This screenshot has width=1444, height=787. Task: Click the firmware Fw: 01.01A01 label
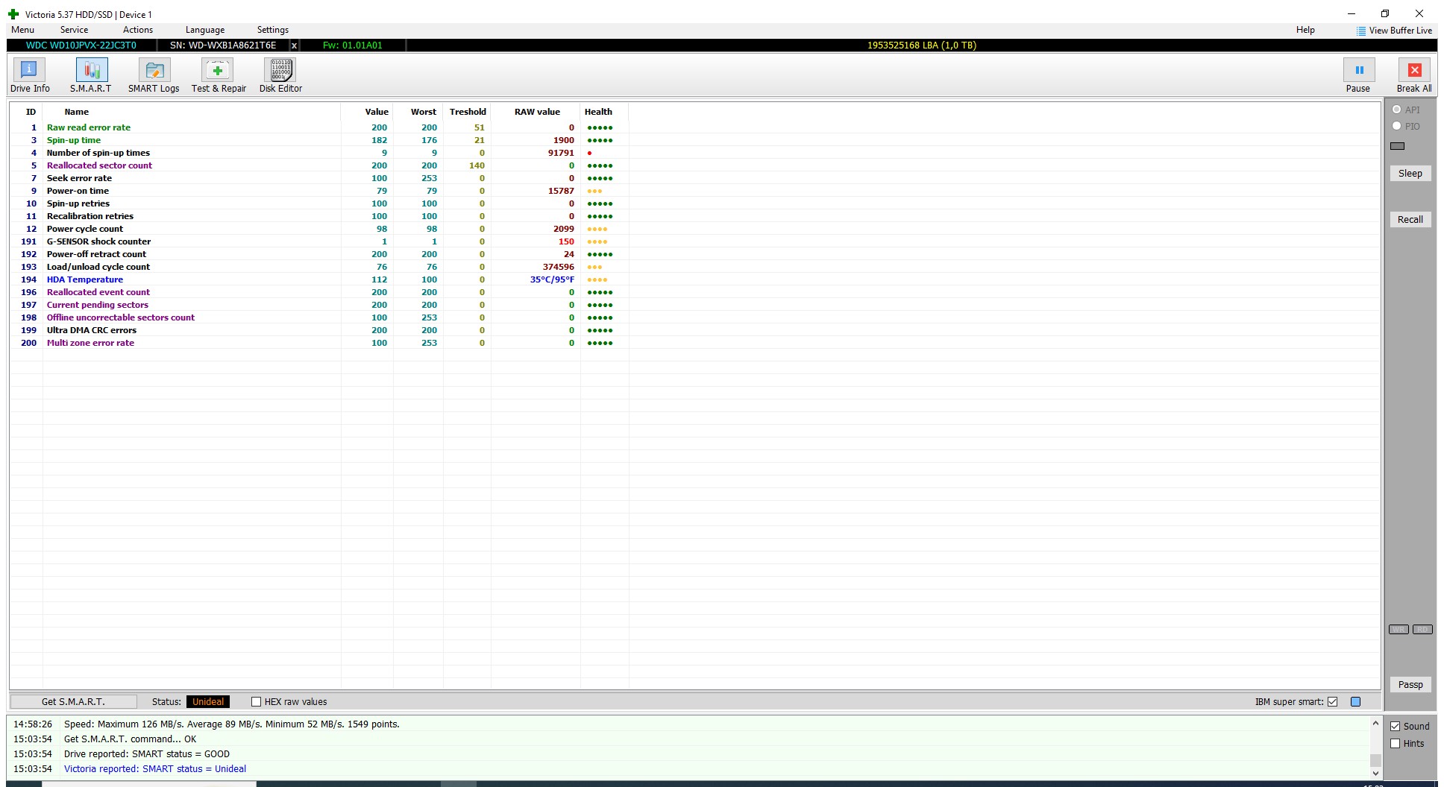point(352,45)
